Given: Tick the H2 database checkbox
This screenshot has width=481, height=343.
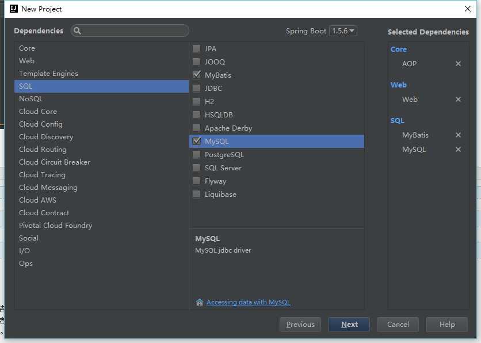Looking at the screenshot, I should 197,101.
